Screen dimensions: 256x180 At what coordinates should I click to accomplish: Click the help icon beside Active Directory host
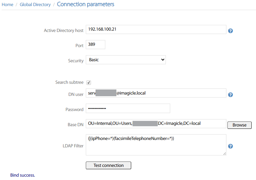pos(230,31)
